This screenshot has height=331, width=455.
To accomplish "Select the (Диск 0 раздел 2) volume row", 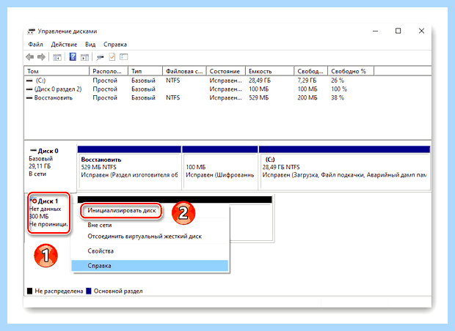I will click(x=227, y=89).
